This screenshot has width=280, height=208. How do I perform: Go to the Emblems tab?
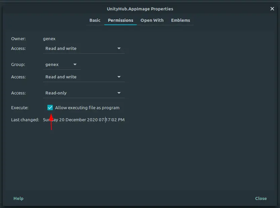pos(181,20)
